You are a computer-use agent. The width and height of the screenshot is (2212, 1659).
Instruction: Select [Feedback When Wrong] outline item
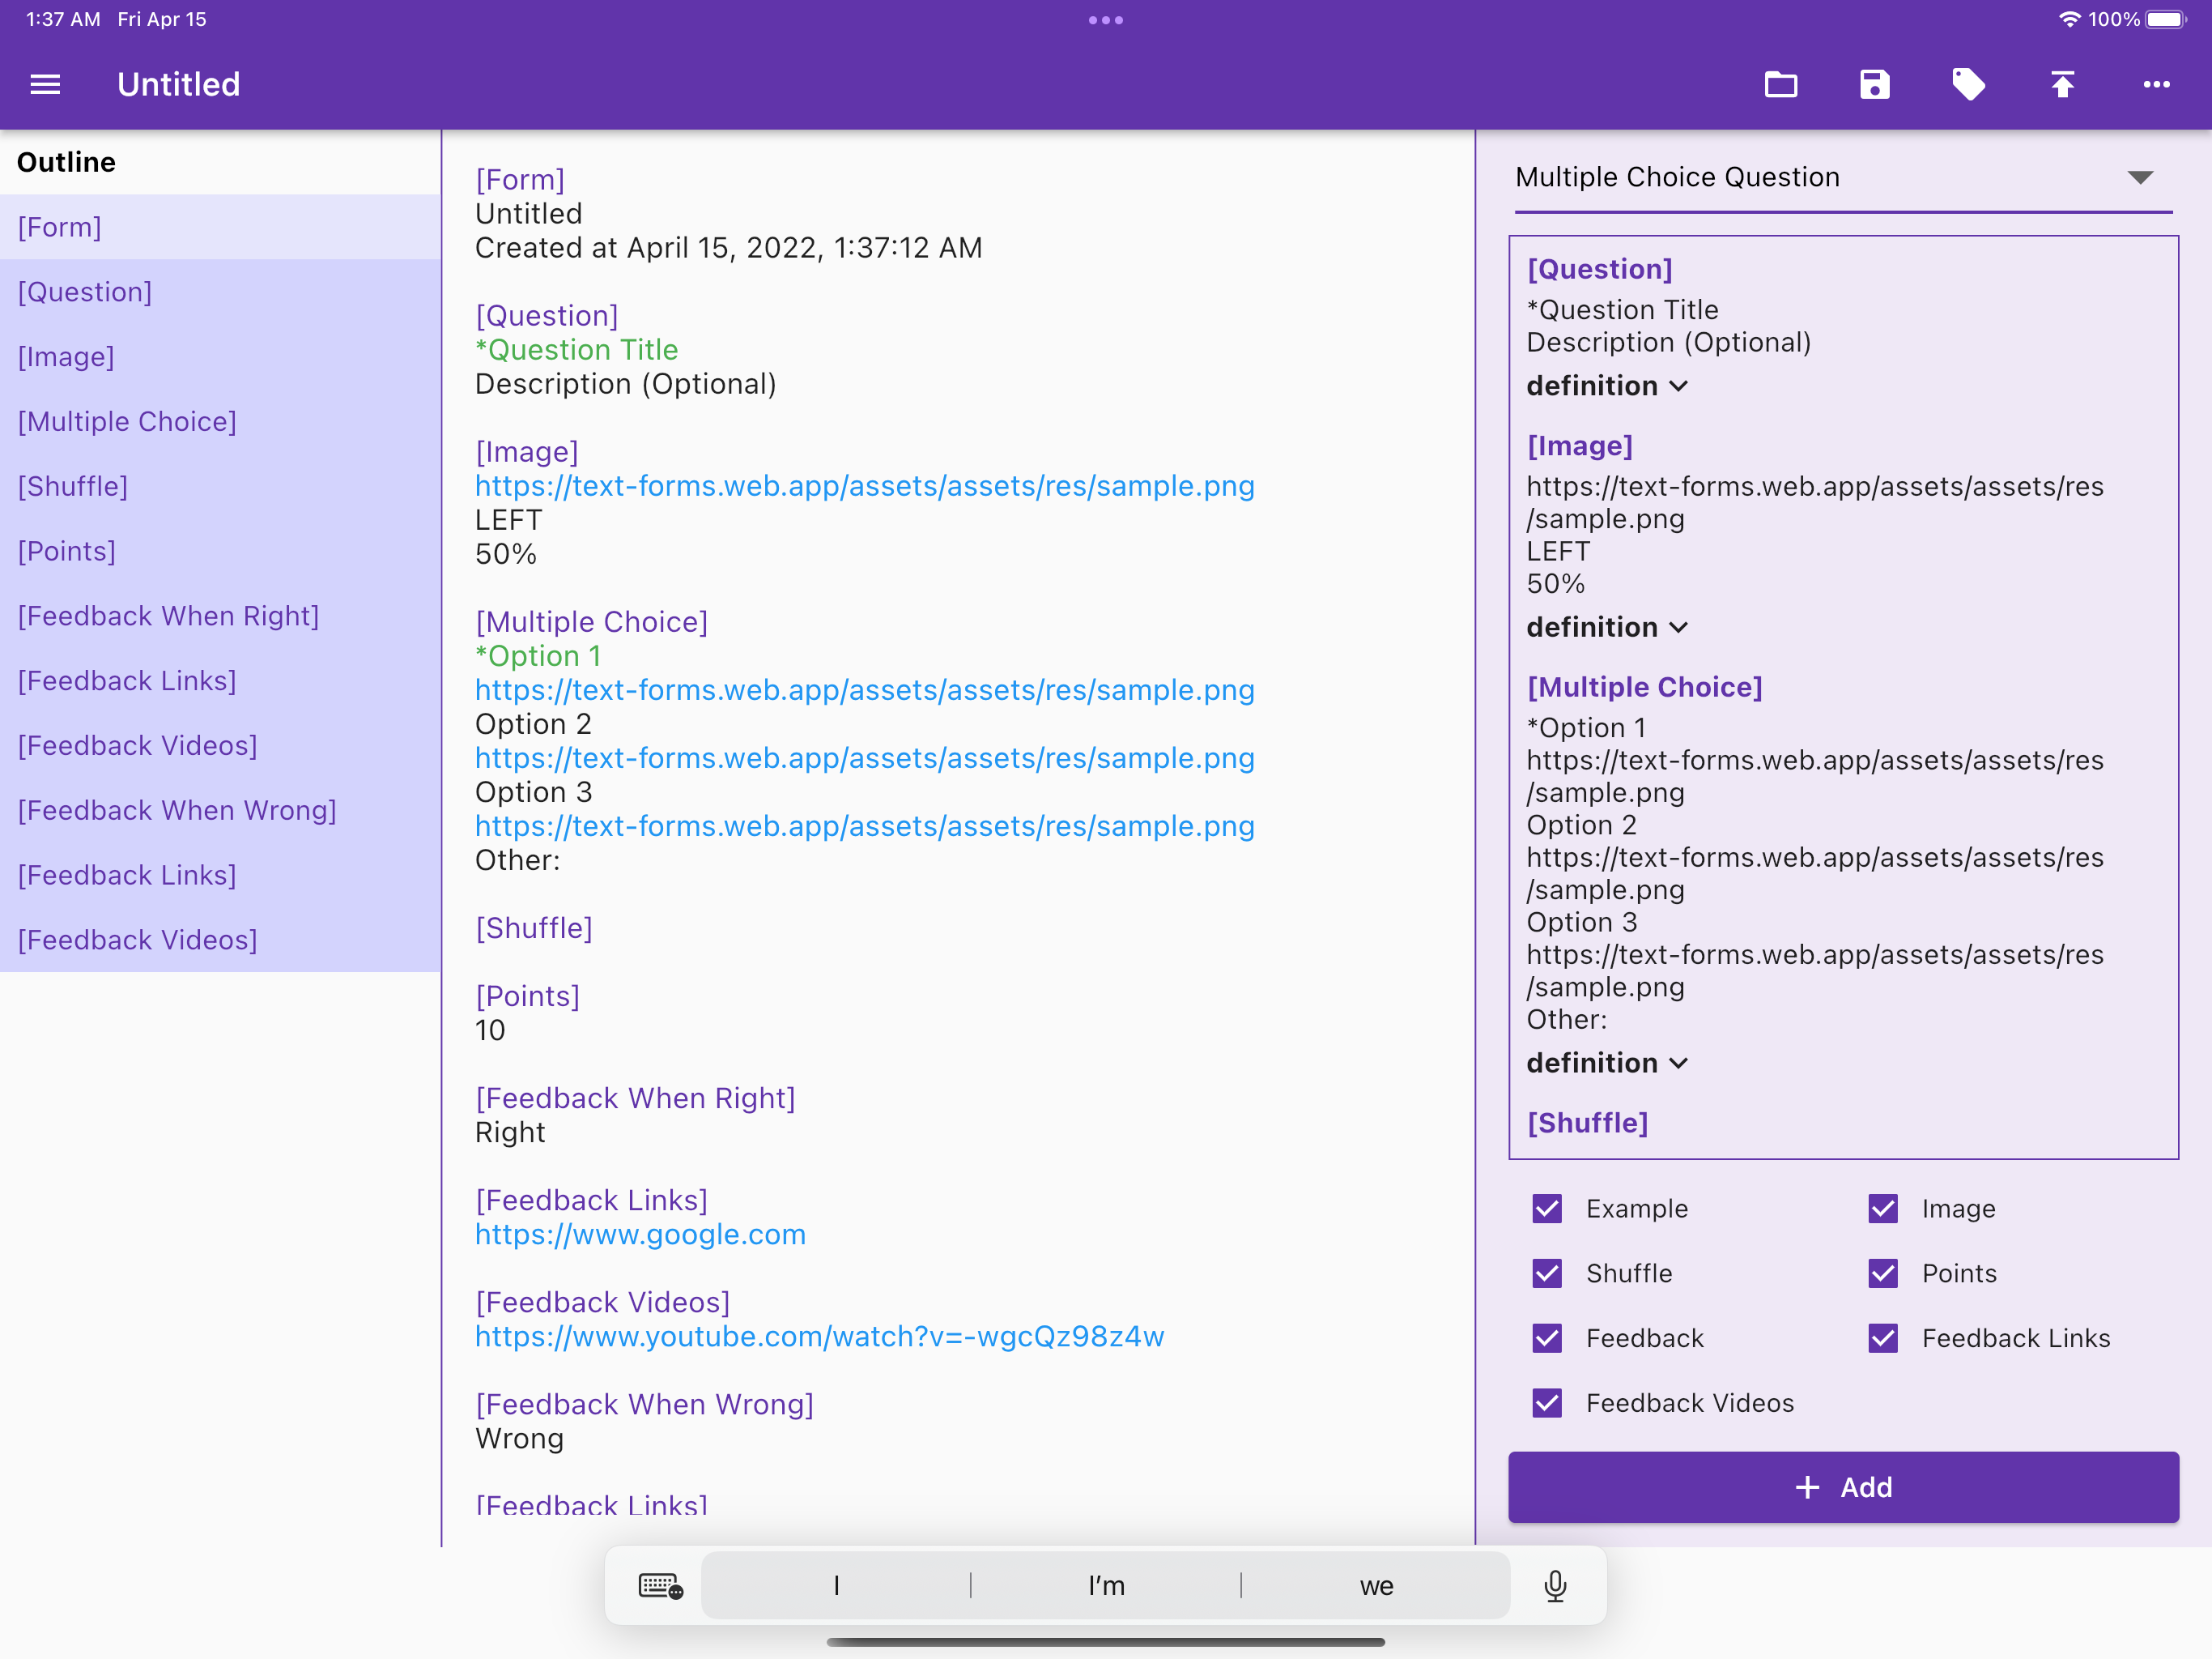(220, 811)
